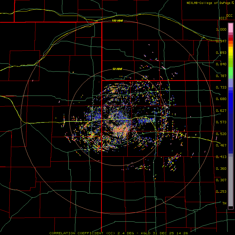The image size is (235, 235).
Task: Click the 0.947 value on the color scale
Action: (x=221, y=41)
